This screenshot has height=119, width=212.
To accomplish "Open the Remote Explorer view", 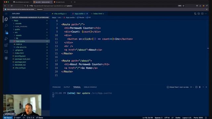I will tap(6, 52).
